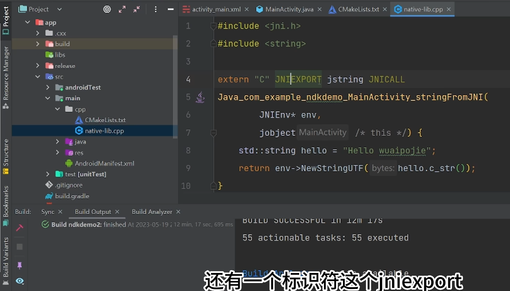Image resolution: width=510 pixels, height=291 pixels.
Task: Expand the androidTest folder arrow
Action: click(48, 87)
